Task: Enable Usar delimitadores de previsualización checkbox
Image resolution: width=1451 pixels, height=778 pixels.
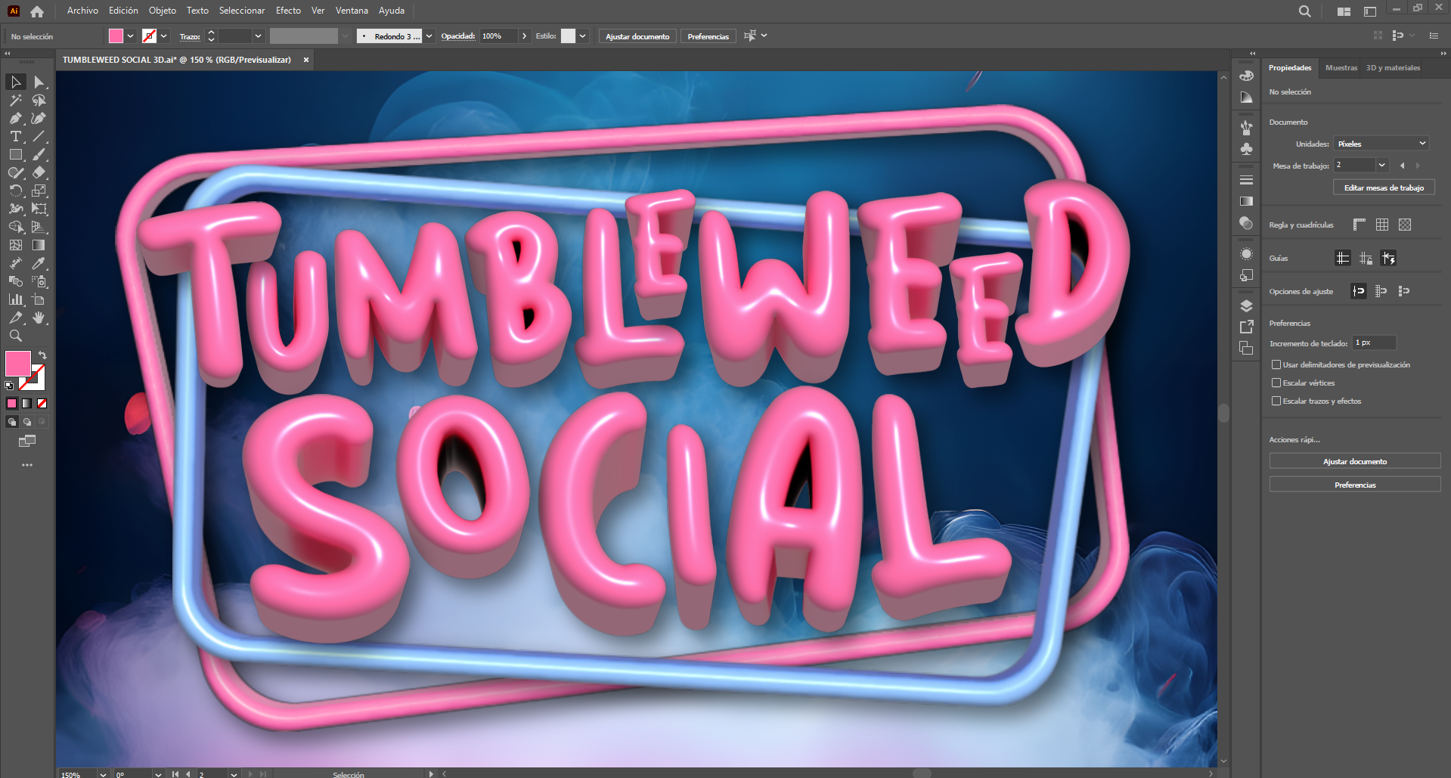Action: [1276, 364]
